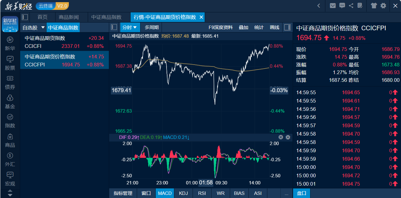Click the chat message bubble icon

[x=342, y=6]
